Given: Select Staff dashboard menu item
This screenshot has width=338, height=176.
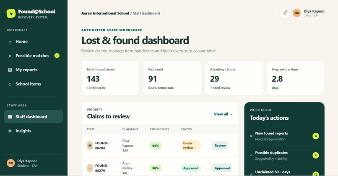Looking at the screenshot, I should click(34, 117).
